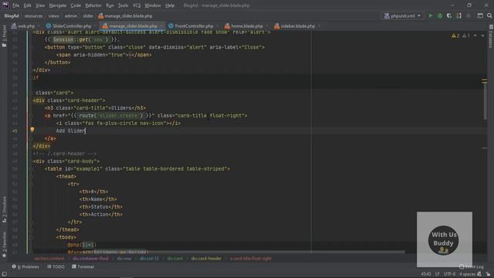Open the Navigate menu

click(58, 5)
